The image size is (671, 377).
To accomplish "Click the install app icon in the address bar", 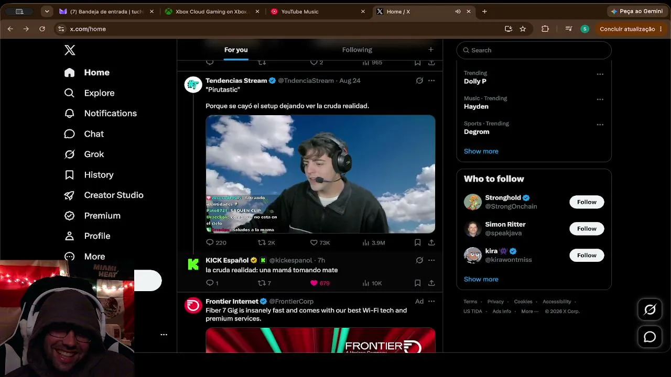I will point(508,29).
